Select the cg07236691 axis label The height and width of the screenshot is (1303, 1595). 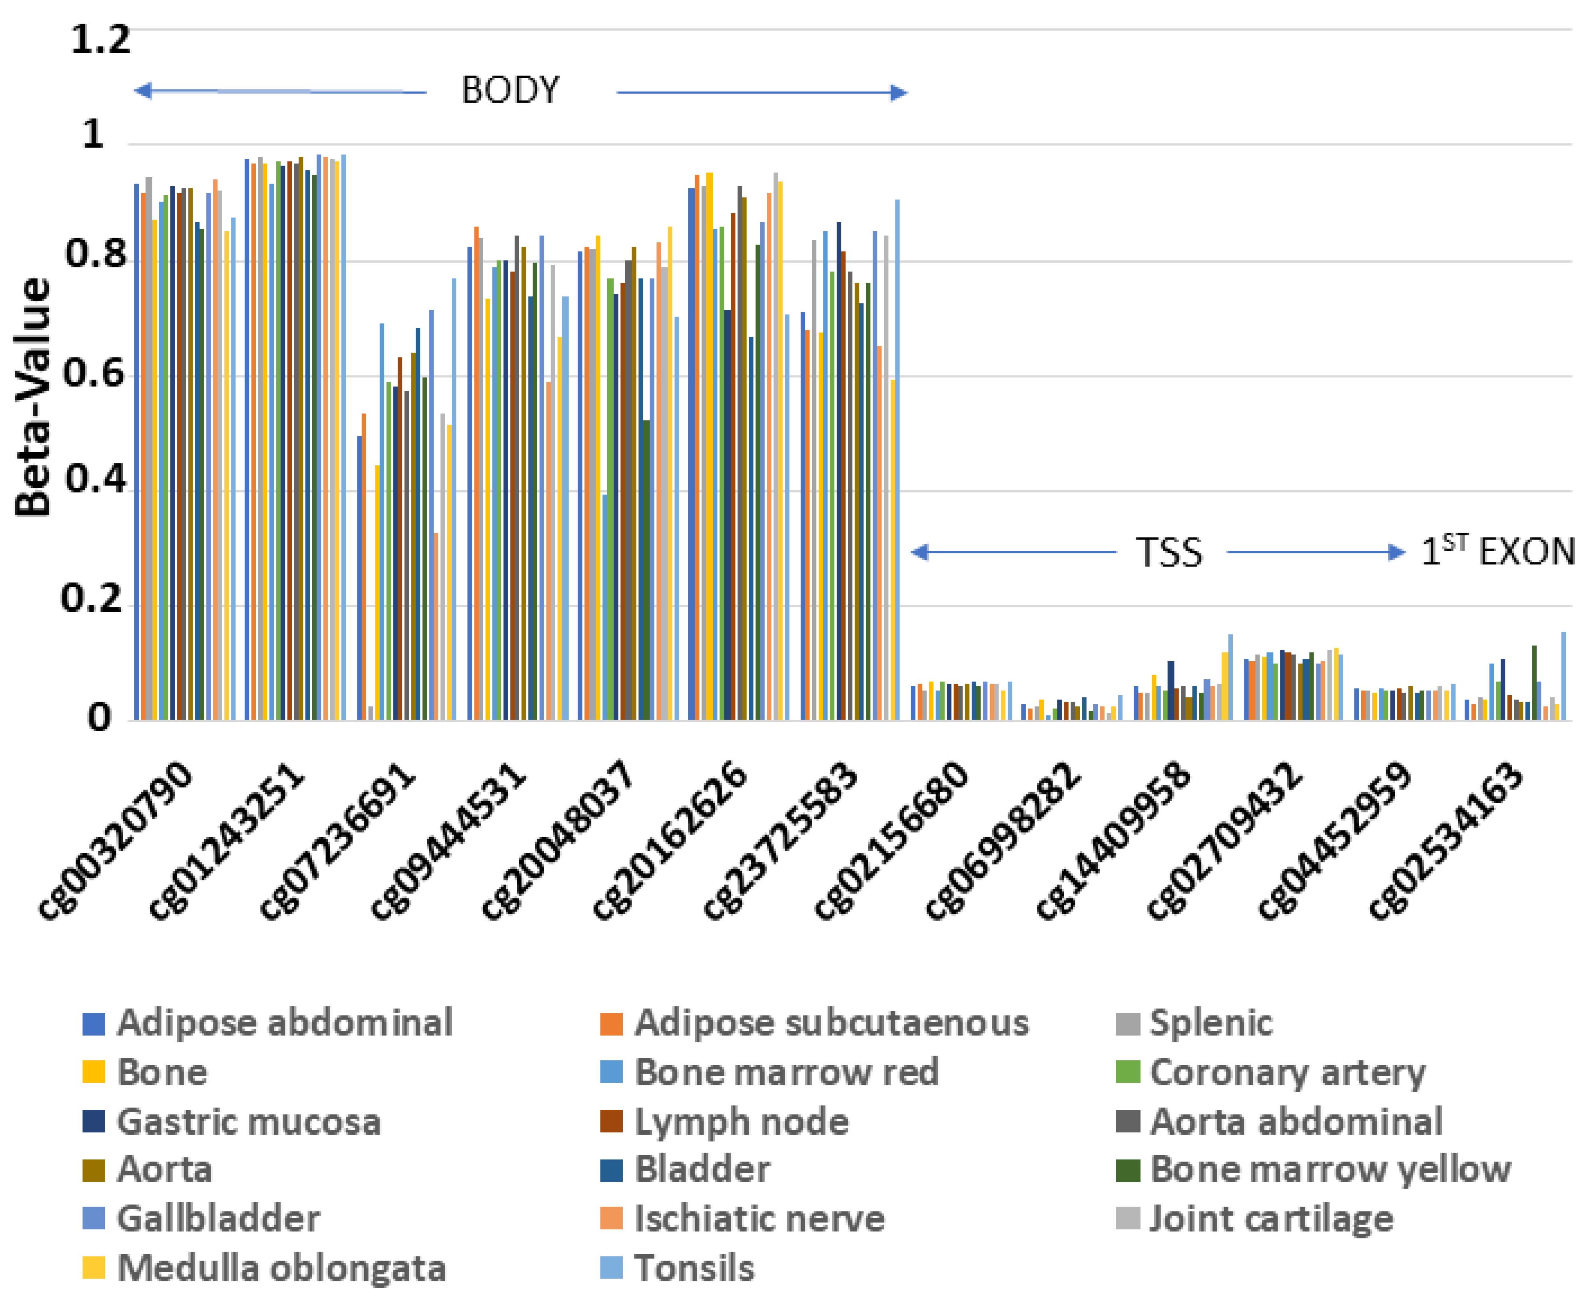tap(338, 841)
